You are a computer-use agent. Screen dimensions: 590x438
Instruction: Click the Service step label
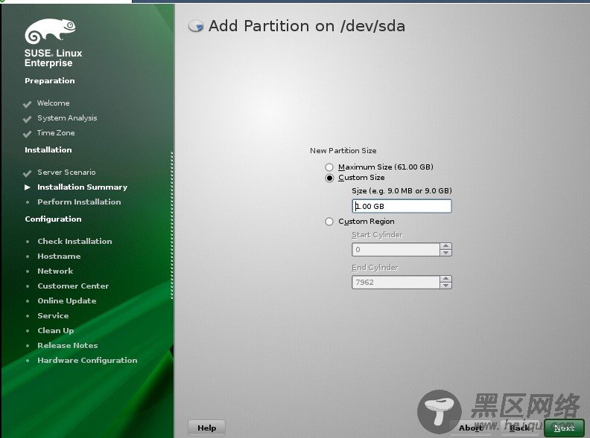(53, 315)
